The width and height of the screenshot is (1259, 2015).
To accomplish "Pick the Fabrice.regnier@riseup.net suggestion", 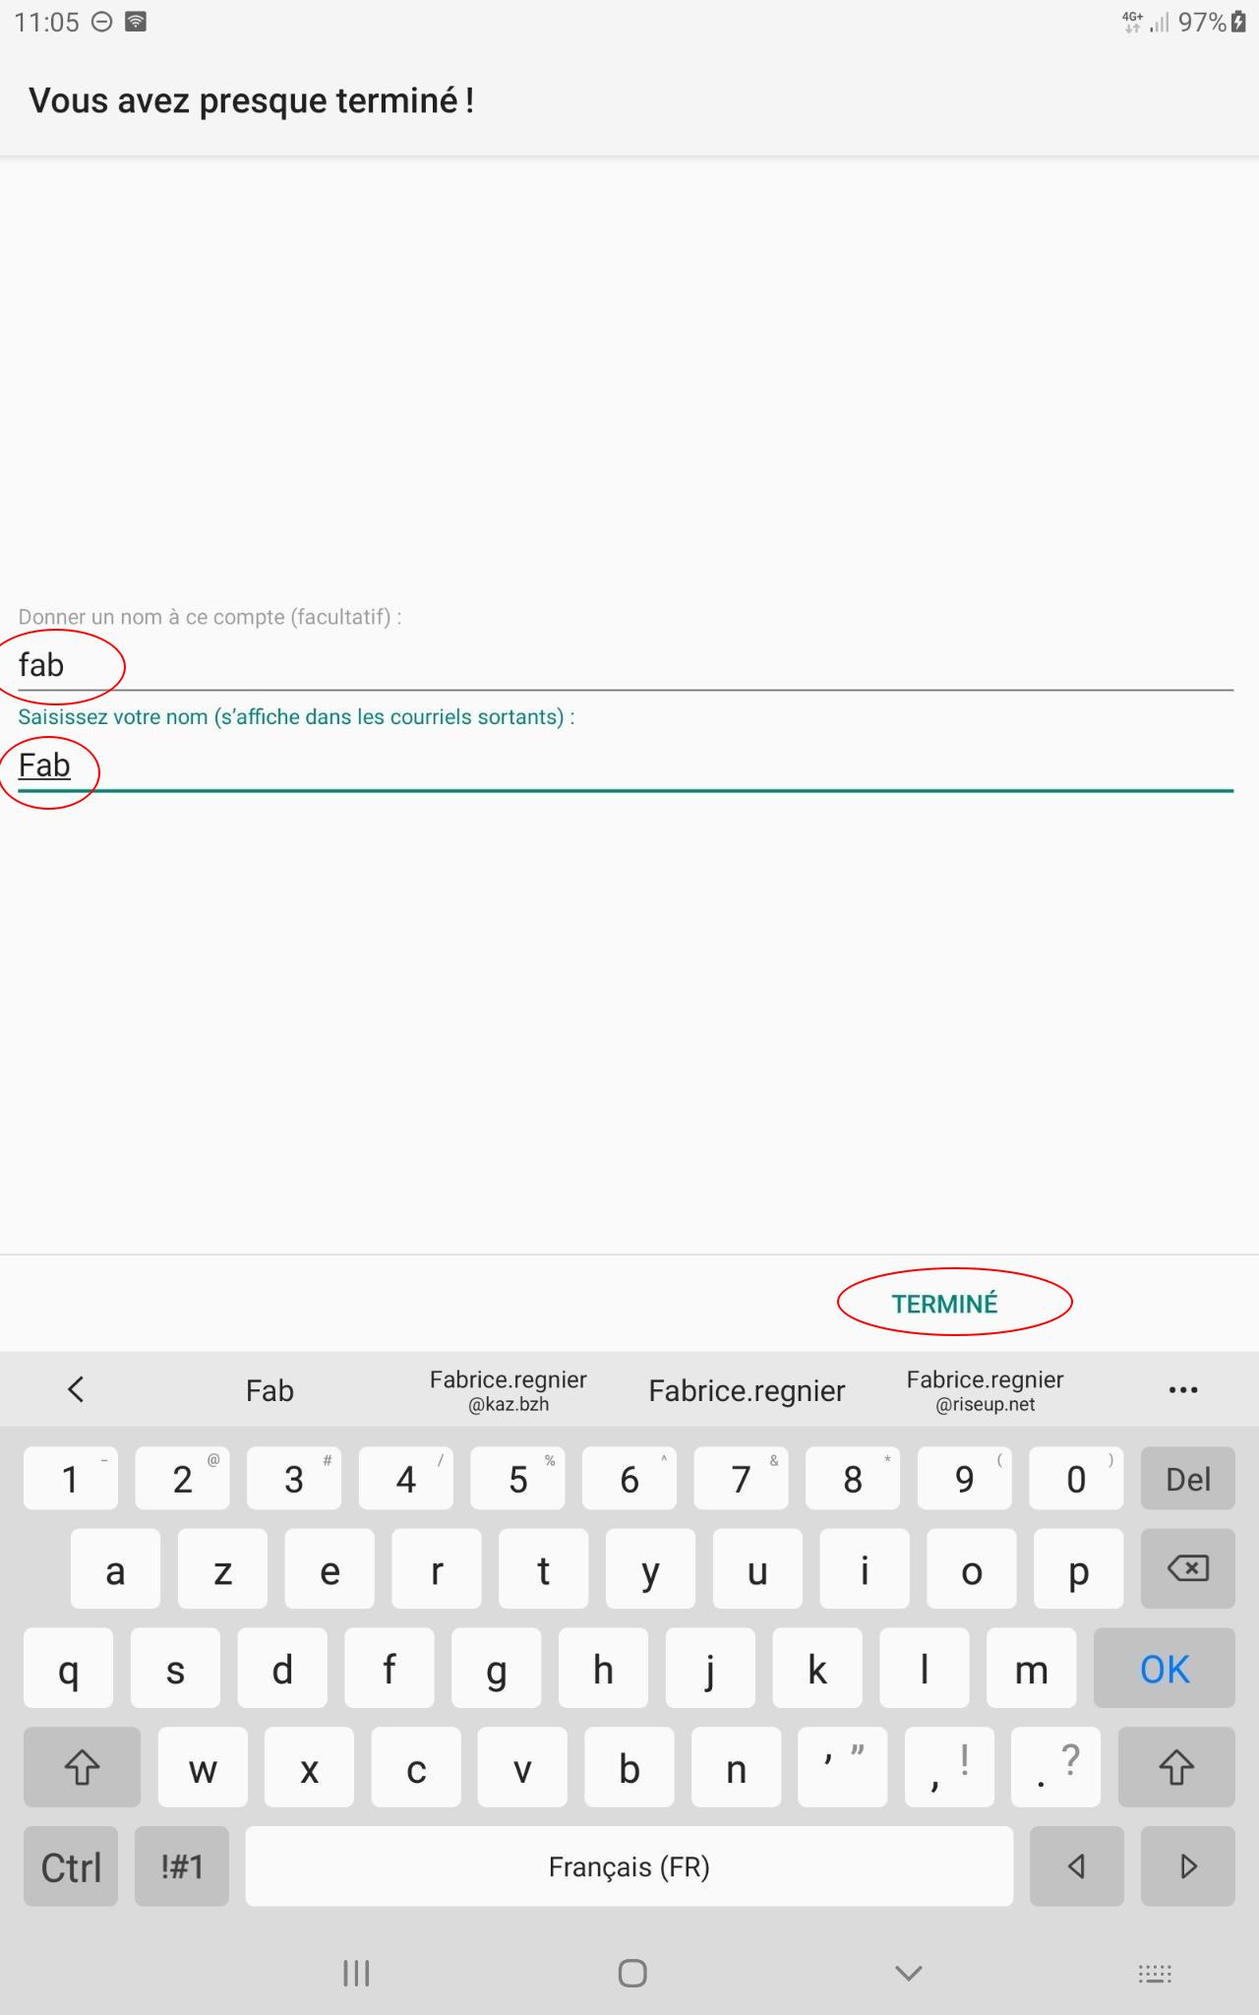I will click(x=985, y=1390).
